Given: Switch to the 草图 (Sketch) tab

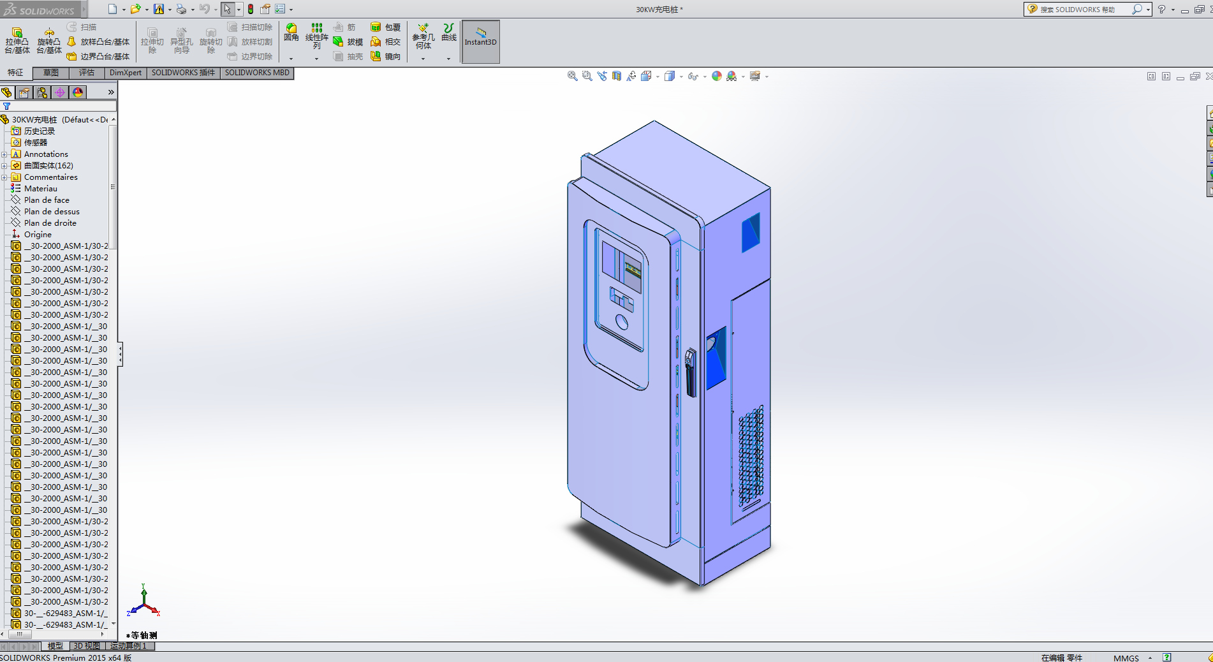Looking at the screenshot, I should click(51, 73).
